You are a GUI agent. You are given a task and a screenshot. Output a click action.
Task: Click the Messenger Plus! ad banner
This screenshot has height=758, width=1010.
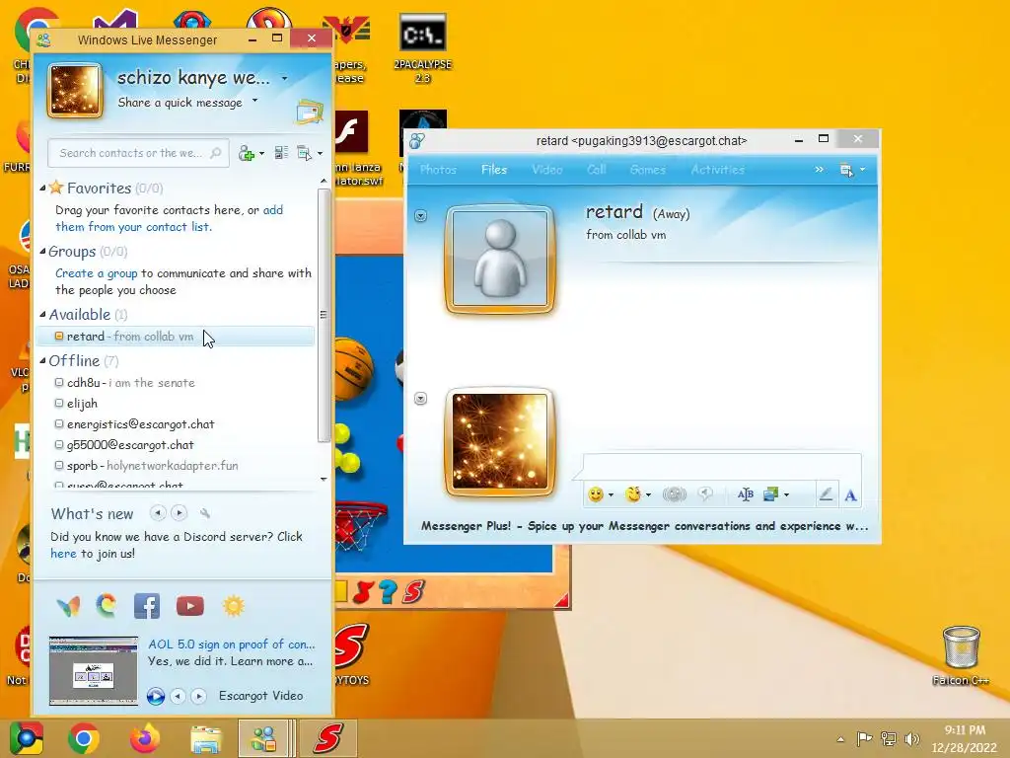pyautogui.click(x=644, y=526)
